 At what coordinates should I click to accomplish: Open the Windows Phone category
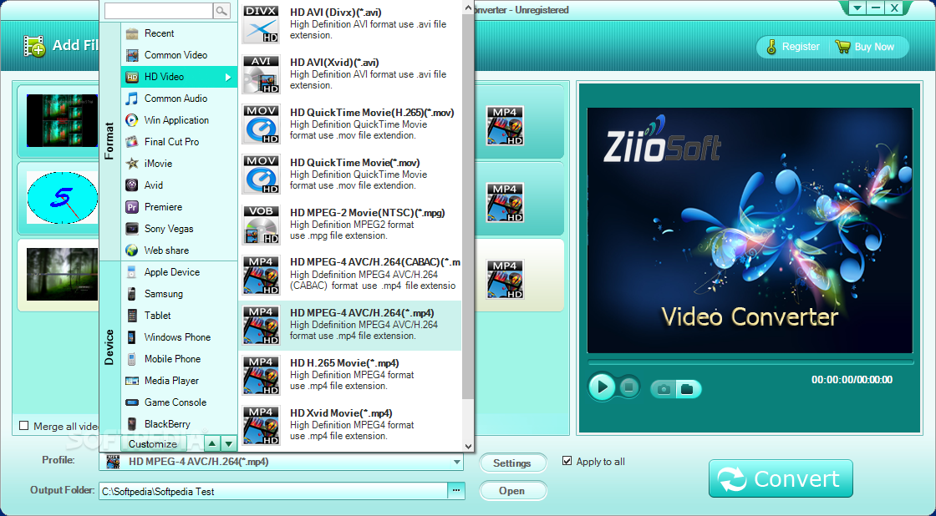pos(179,337)
